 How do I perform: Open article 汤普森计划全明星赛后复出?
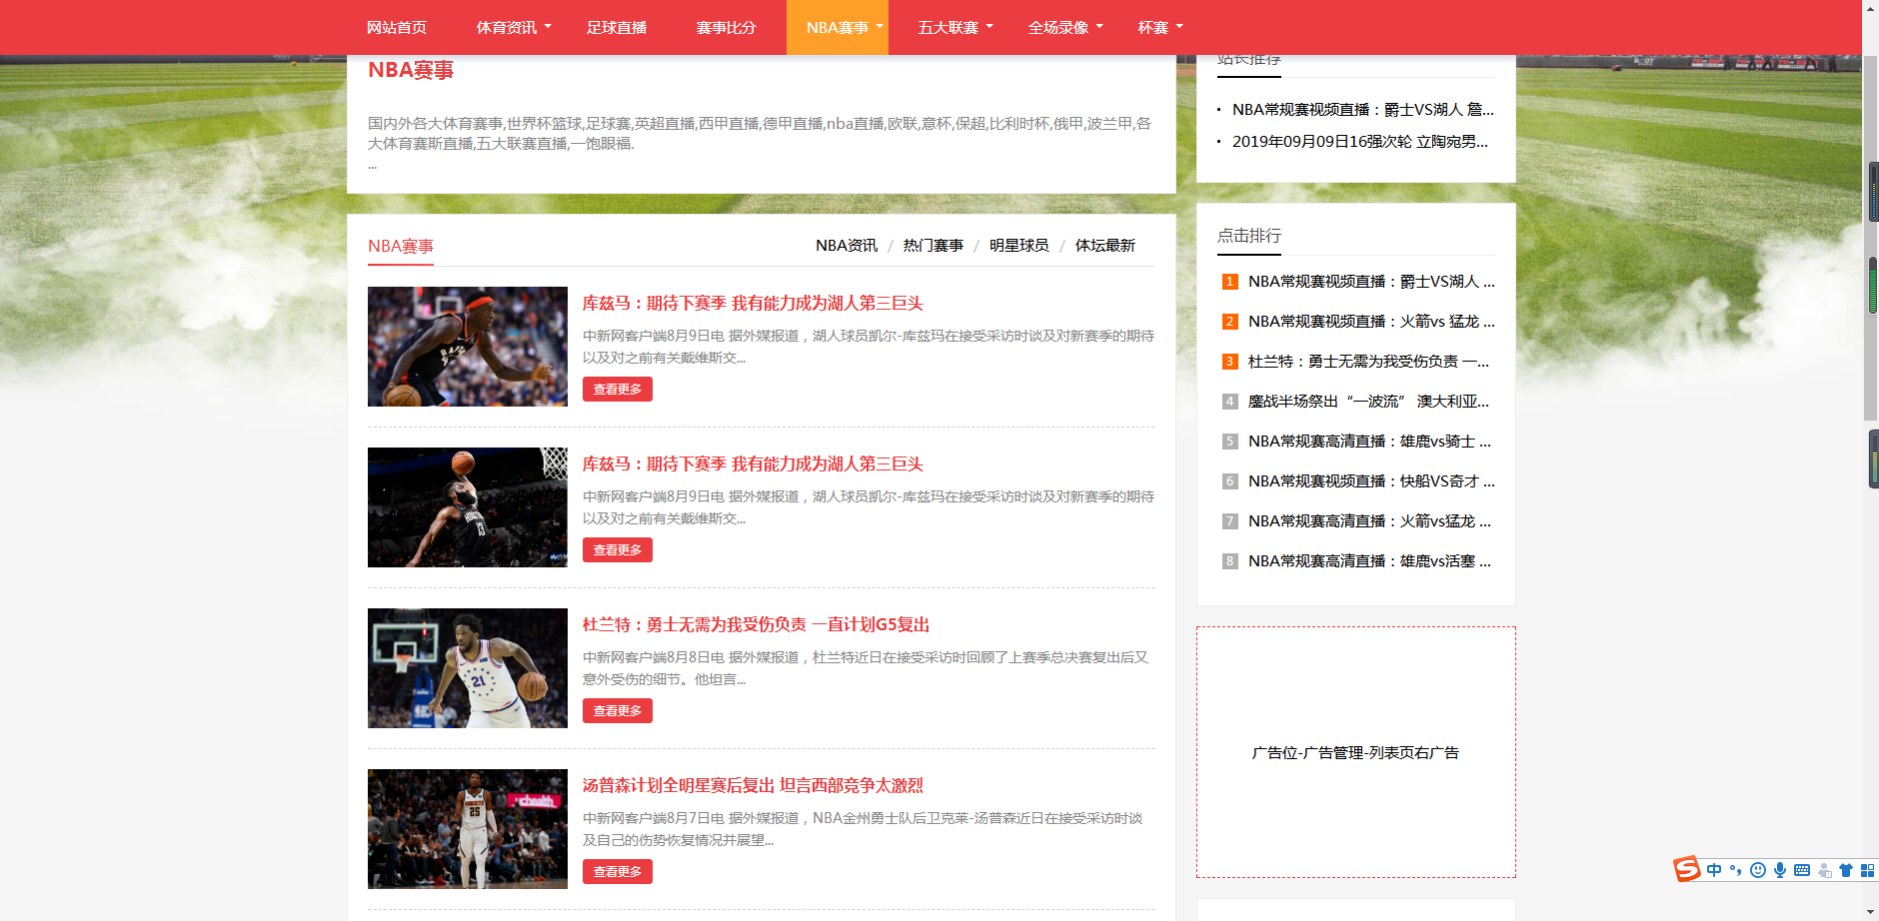coord(753,786)
